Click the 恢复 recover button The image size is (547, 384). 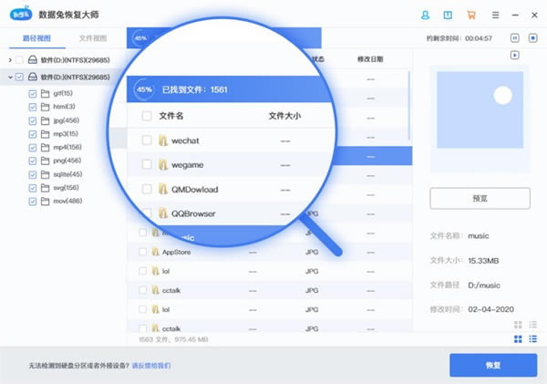tap(492, 365)
